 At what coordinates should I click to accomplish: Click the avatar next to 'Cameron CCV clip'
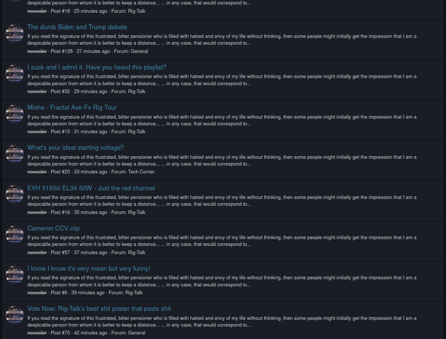[15, 235]
